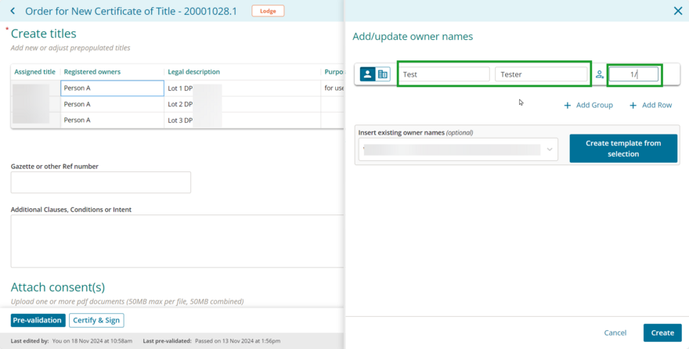
Task: Click the Last edited by status text
Action: pos(71,340)
